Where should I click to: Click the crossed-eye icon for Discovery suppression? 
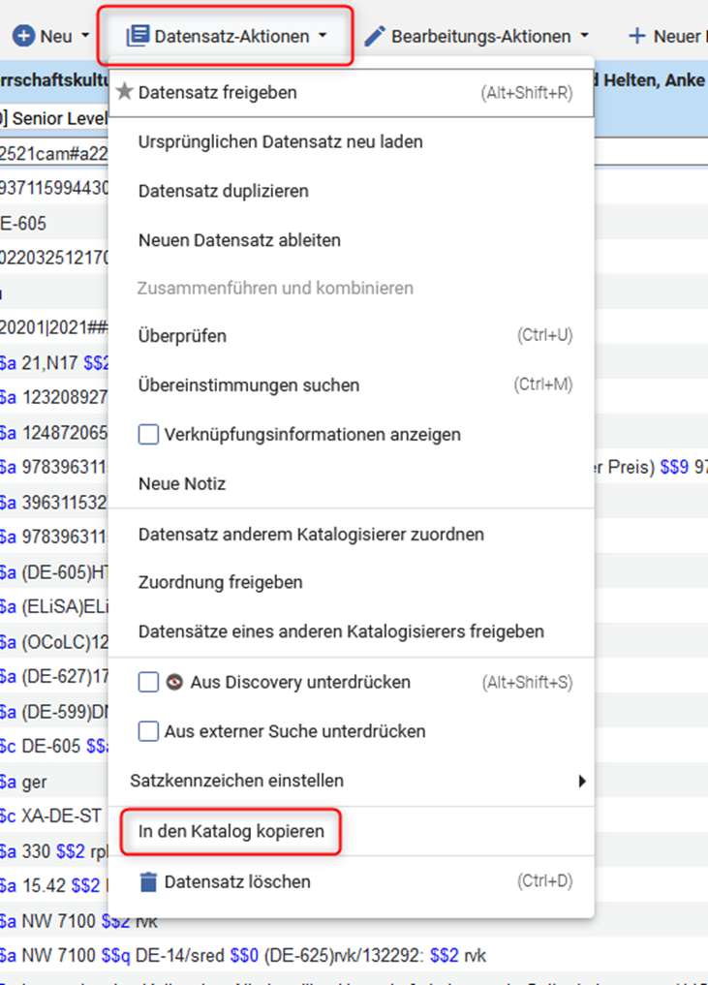175,682
